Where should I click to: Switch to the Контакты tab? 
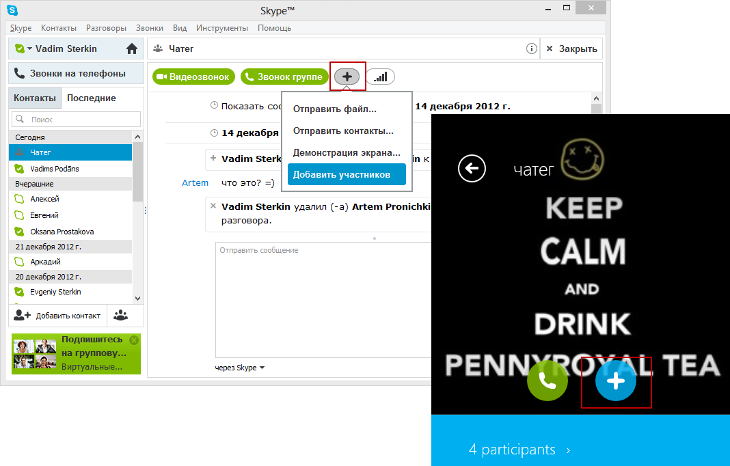[35, 98]
